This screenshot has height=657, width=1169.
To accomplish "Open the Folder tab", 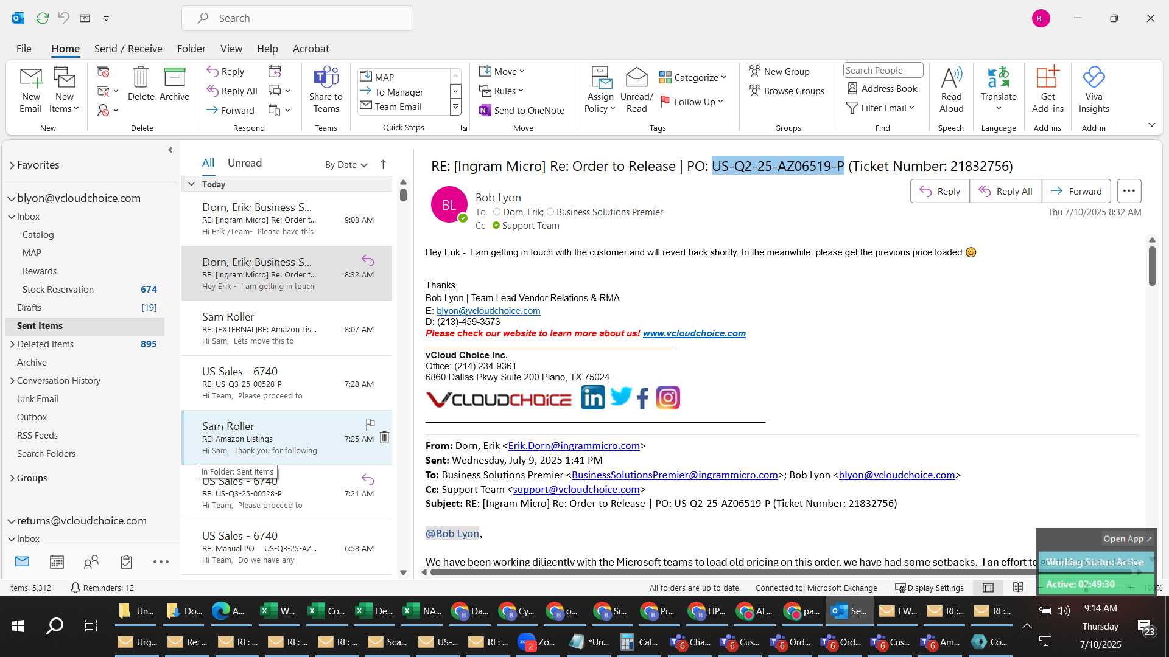I will [x=191, y=49].
